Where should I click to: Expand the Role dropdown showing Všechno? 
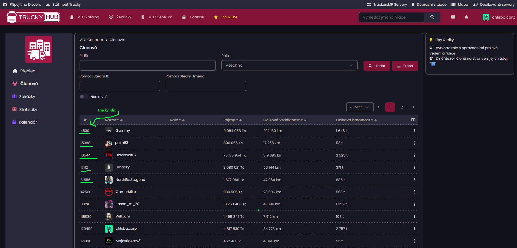289,65
